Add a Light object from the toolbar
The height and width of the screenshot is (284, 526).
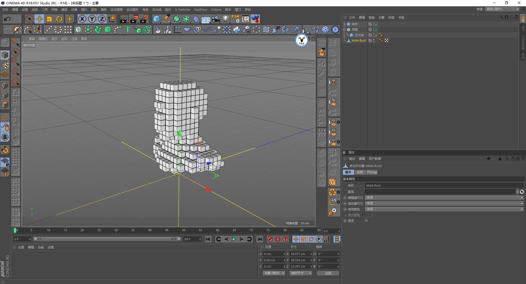coord(225,19)
